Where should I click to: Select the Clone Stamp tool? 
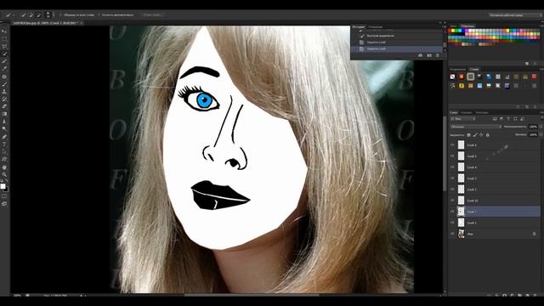[x=4, y=92]
